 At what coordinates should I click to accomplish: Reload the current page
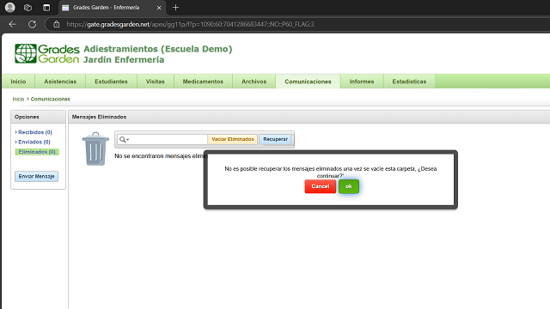(x=33, y=24)
